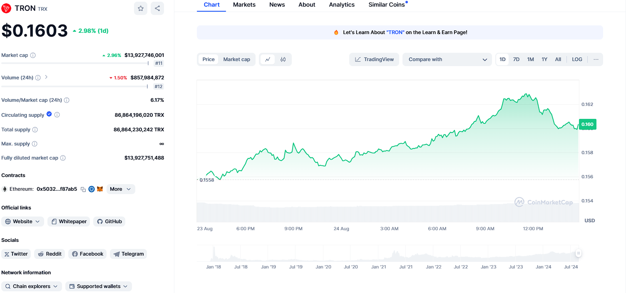This screenshot has height=293, width=626.
Task: Open the Chain explorers dropdown
Action: pyautogui.click(x=32, y=286)
